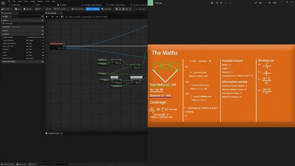Add a new graph with plus icon

coord(42,20)
